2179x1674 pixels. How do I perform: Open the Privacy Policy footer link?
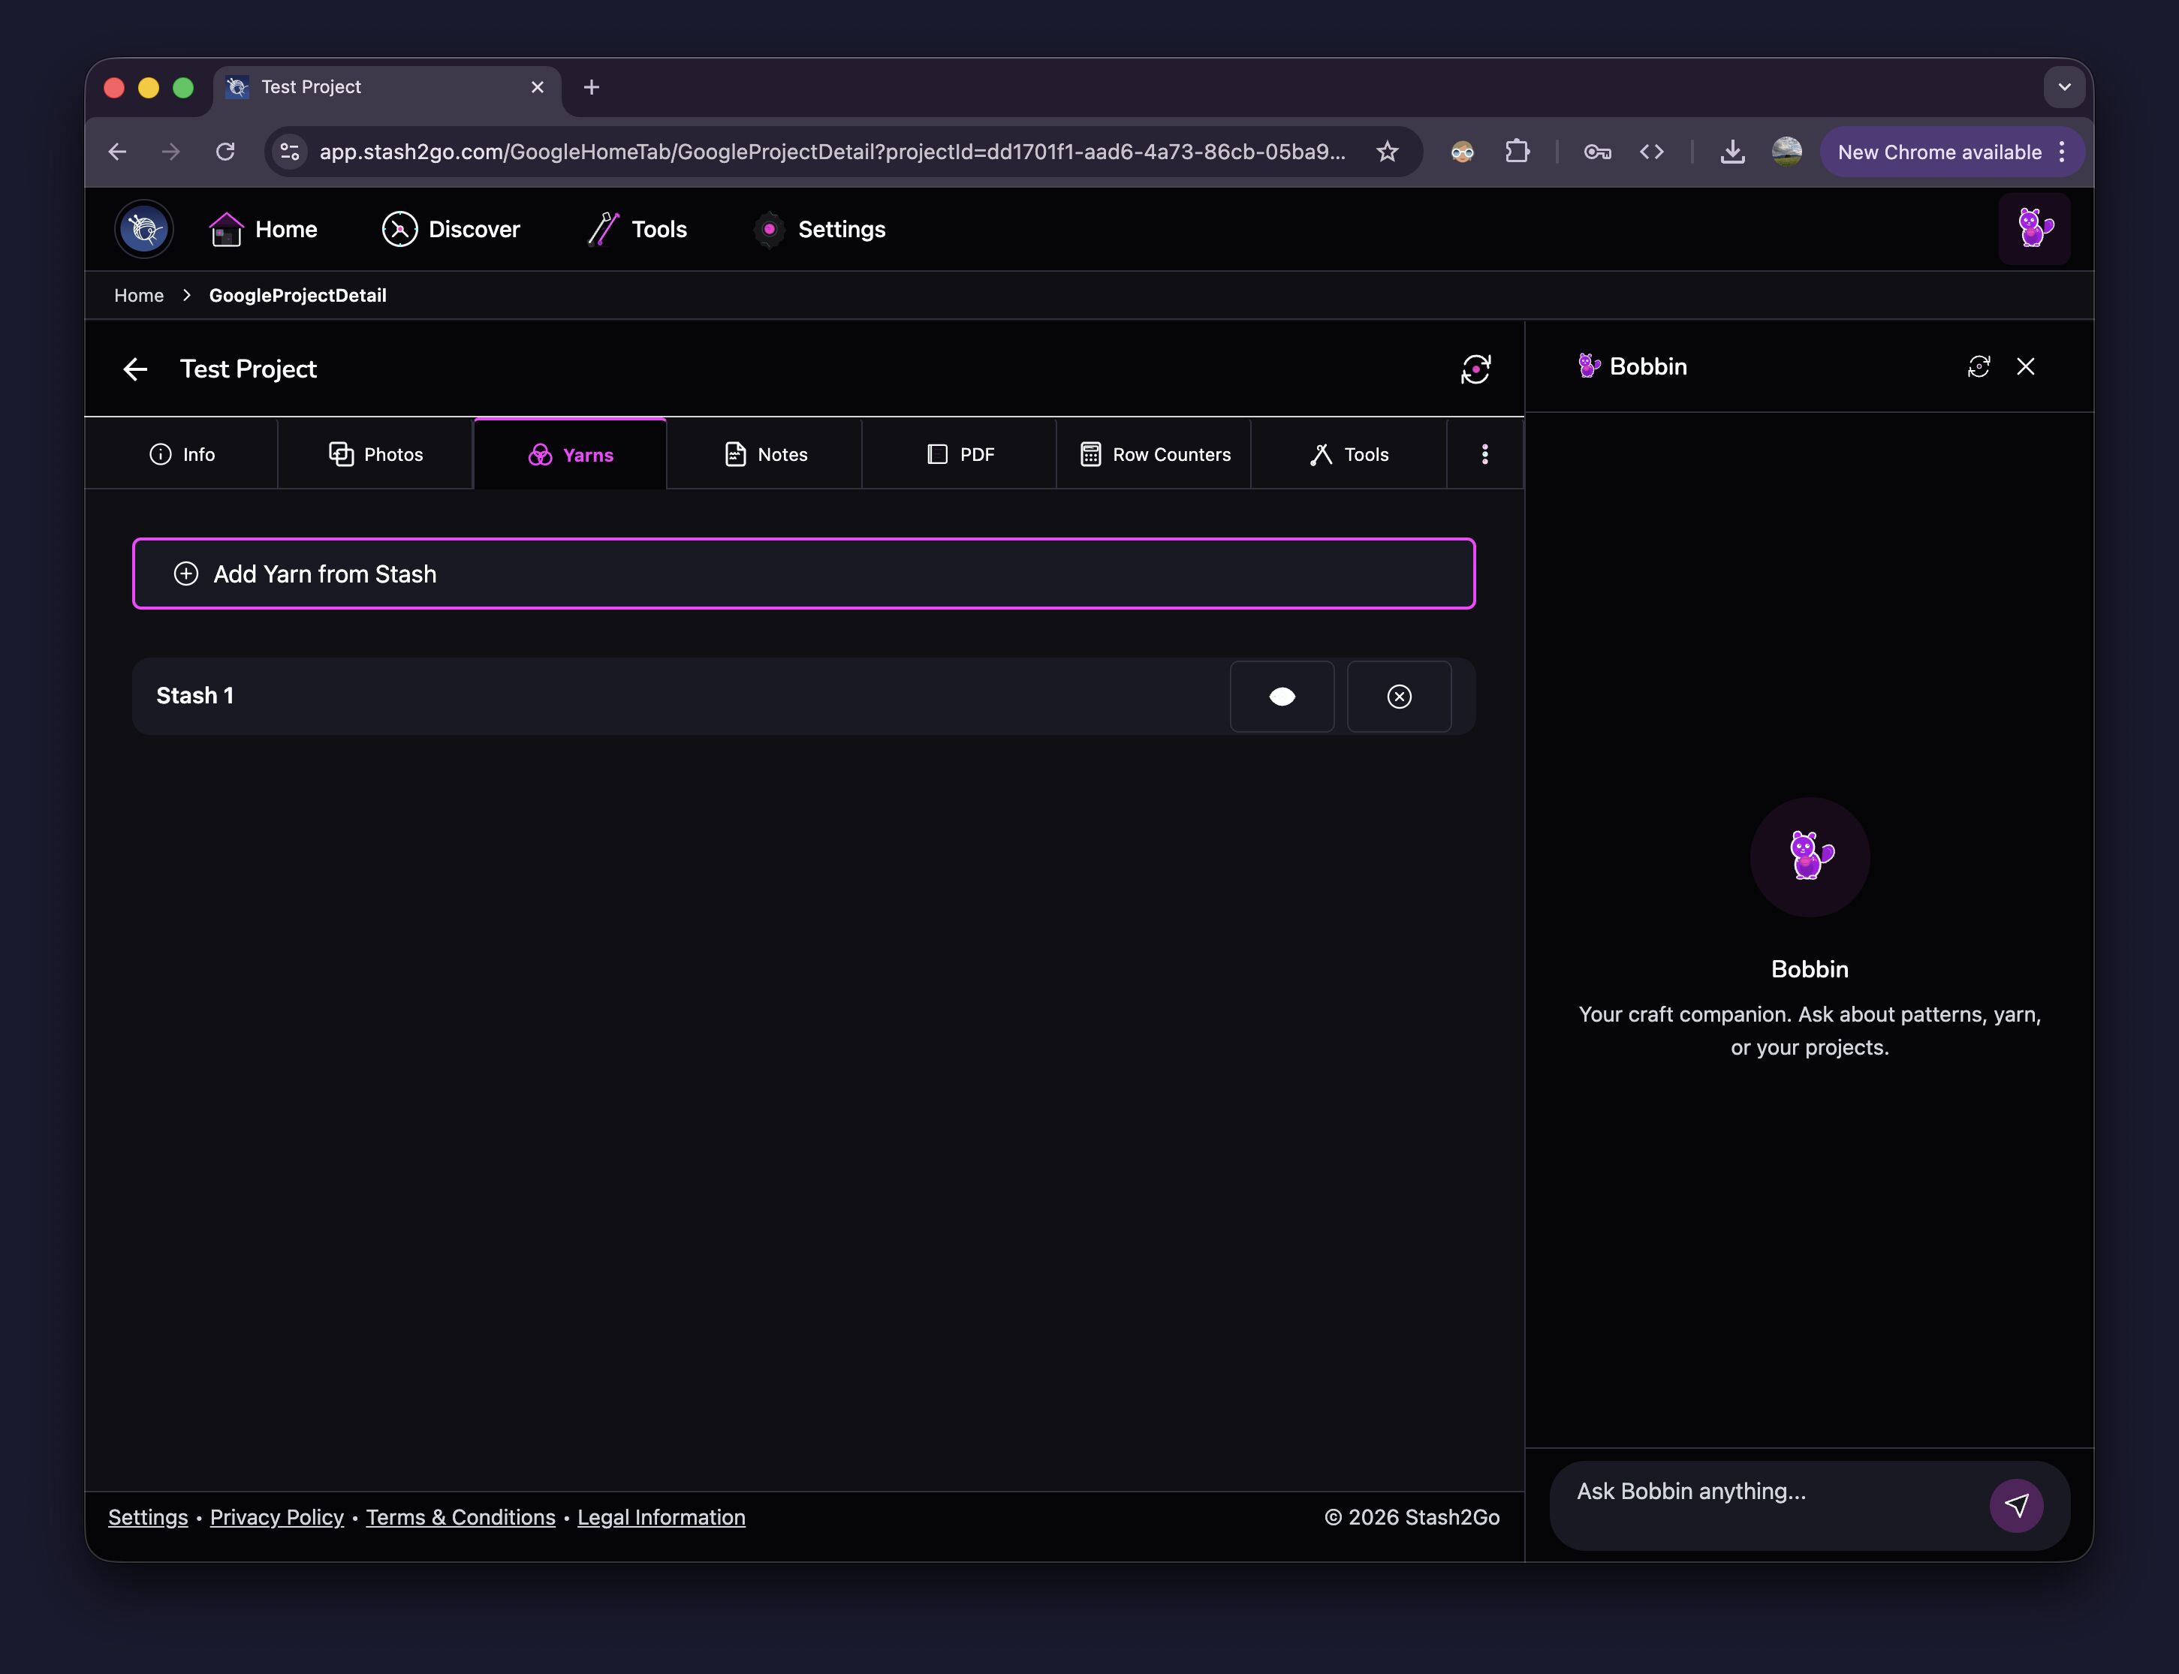click(276, 1516)
